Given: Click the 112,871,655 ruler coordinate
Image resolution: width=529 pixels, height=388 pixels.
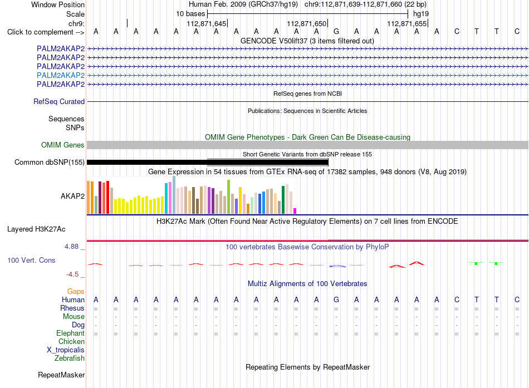Looking at the screenshot, I should (407, 23).
